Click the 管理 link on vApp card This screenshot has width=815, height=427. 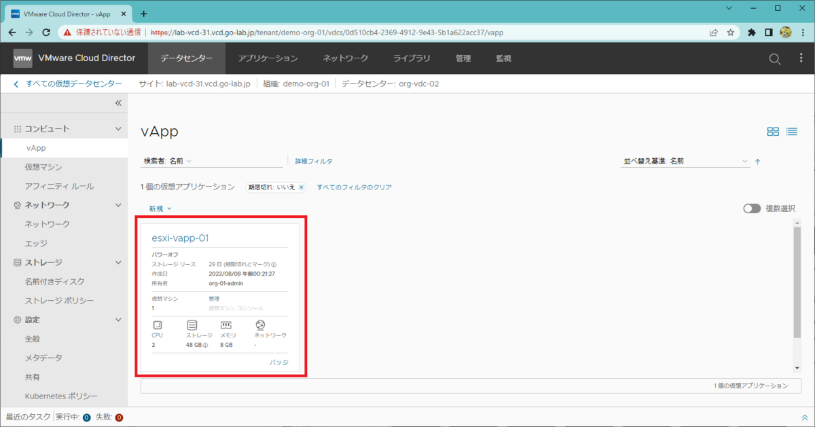point(215,299)
